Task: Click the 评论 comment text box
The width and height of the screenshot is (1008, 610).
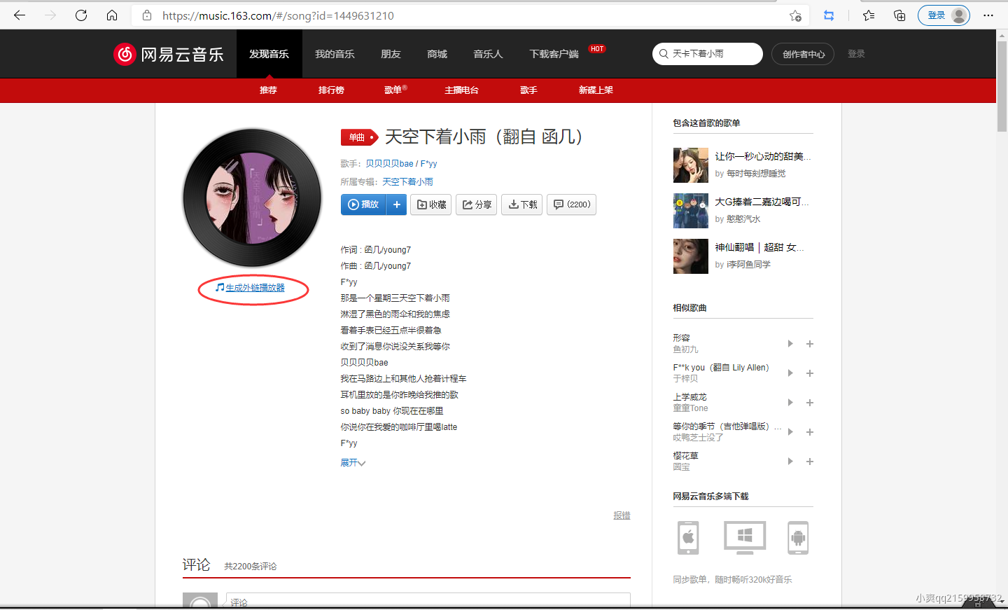Action: pyautogui.click(x=428, y=601)
